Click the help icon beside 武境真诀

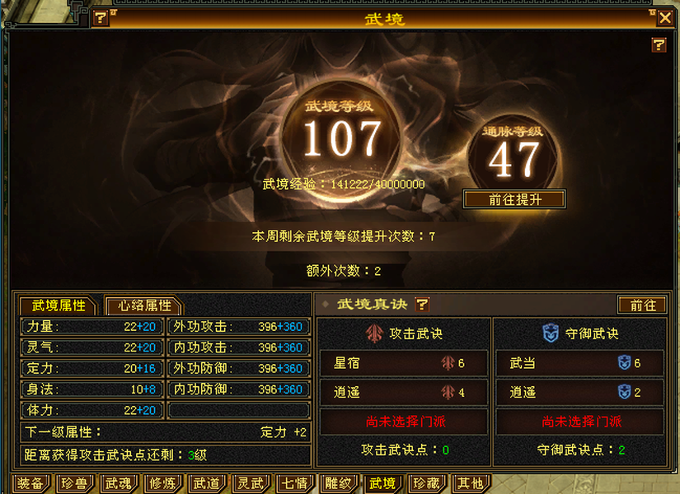click(422, 305)
